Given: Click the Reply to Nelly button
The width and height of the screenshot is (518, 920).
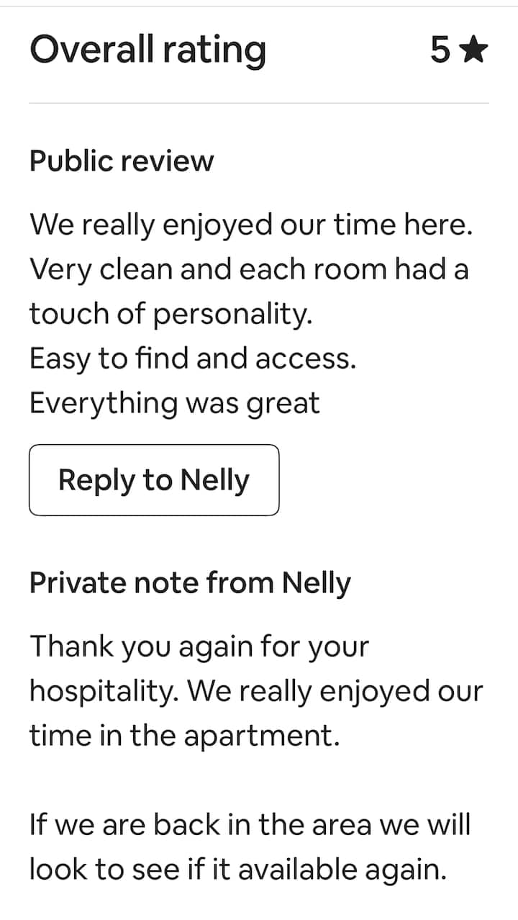Looking at the screenshot, I should [x=154, y=480].
